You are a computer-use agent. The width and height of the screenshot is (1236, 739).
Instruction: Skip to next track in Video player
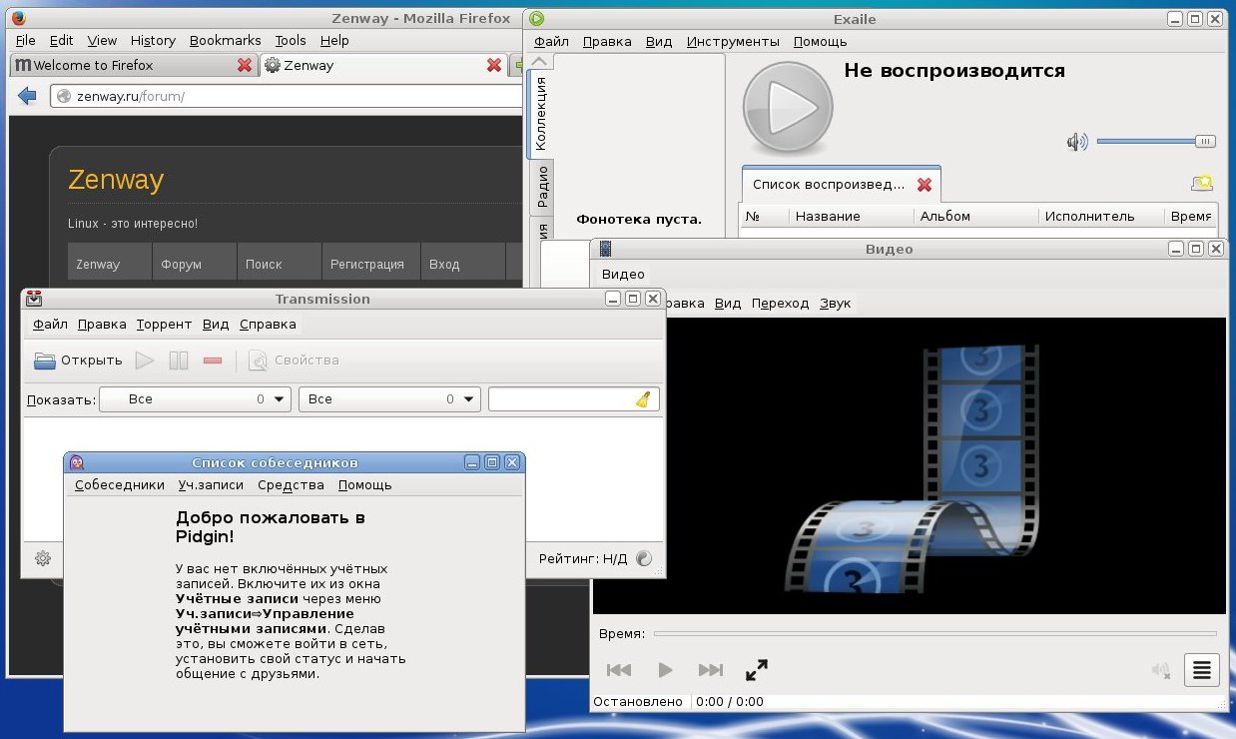pyautogui.click(x=711, y=670)
